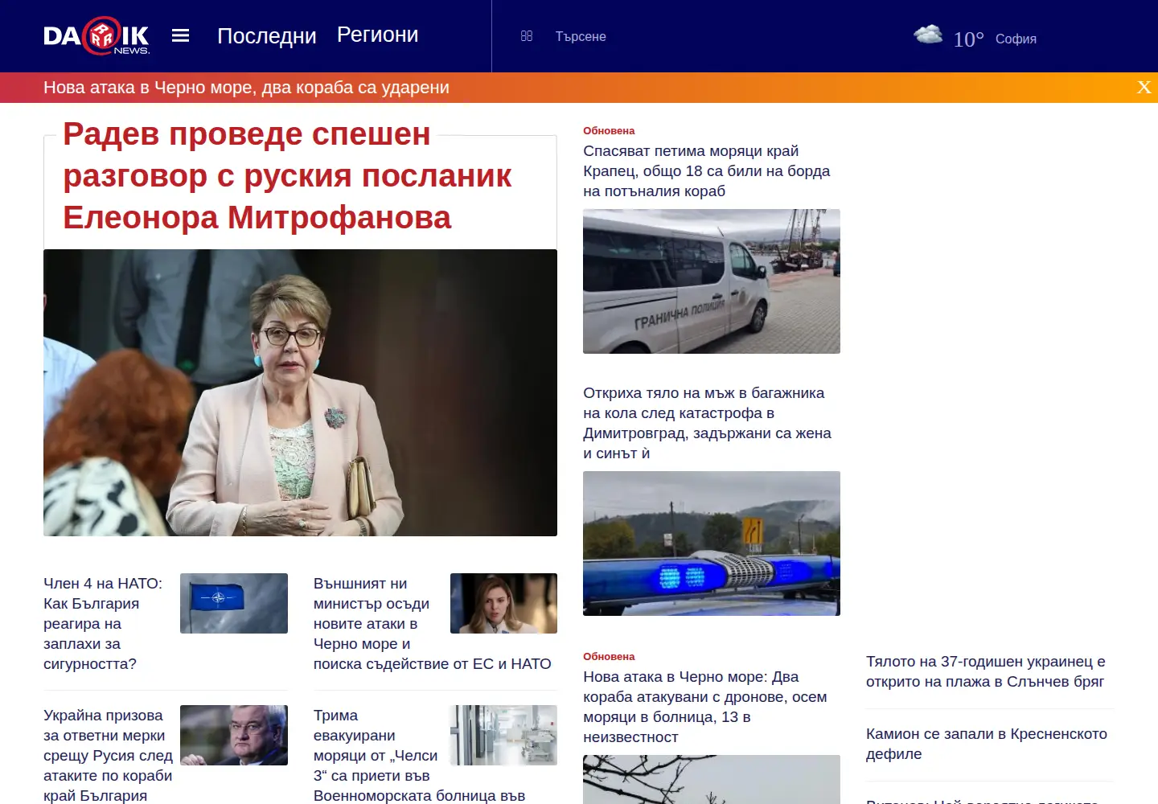This screenshot has height=804, width=1158.
Task: Open article Украйна призова за ответни мерки
Action: pos(109,755)
